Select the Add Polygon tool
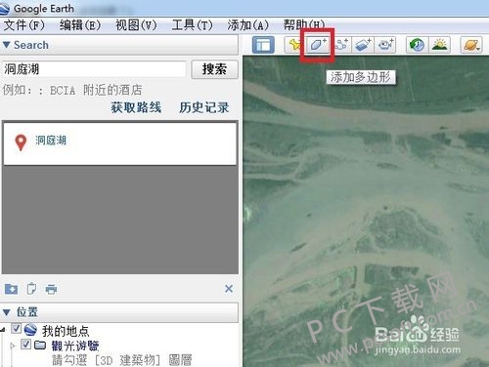489x367 pixels. point(318,45)
